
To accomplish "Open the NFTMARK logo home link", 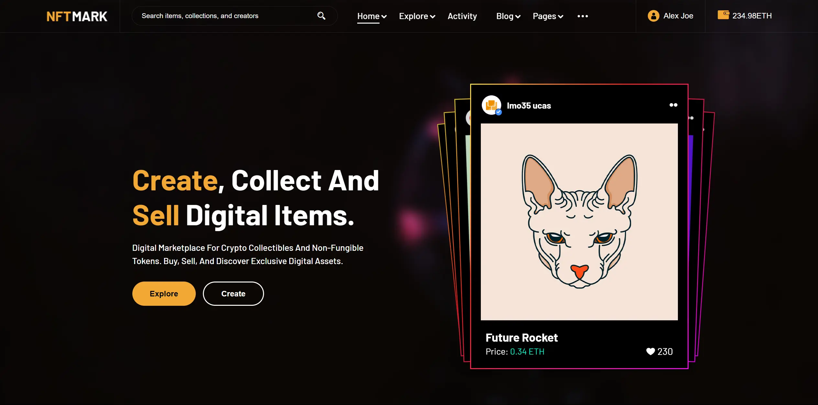I will coord(77,16).
